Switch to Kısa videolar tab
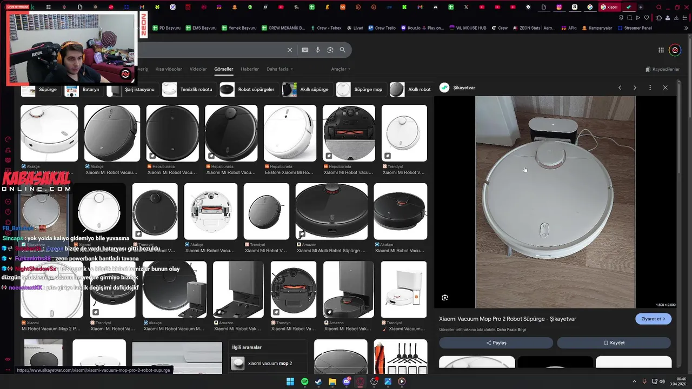 (169, 69)
